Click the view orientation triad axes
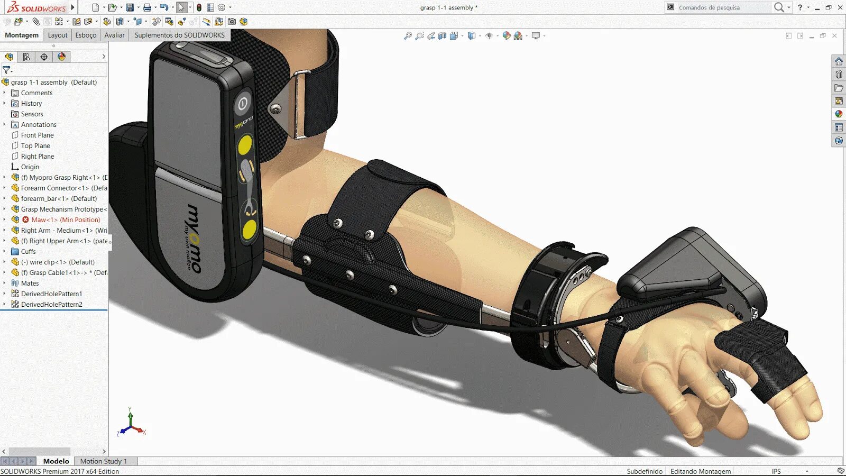 [x=131, y=422]
